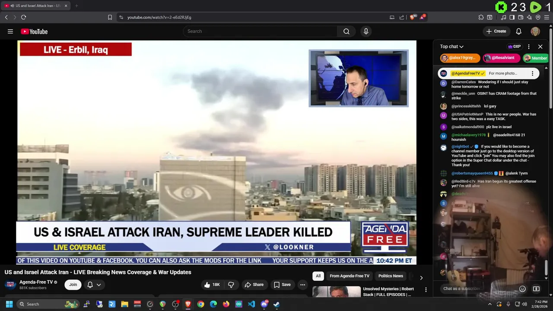Select the Politics News chip
The height and width of the screenshot is (311, 553).
coord(391,276)
